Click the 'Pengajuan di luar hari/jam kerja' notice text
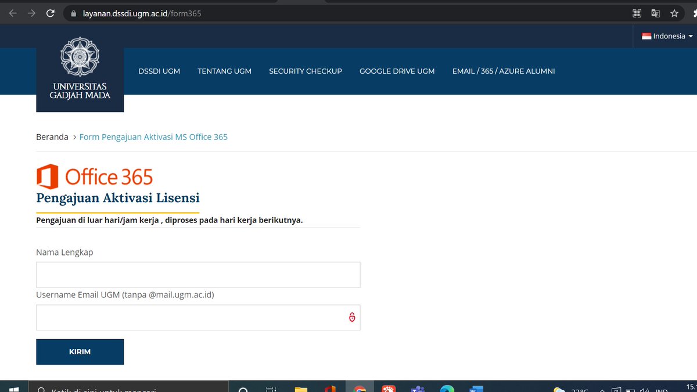 click(x=170, y=220)
